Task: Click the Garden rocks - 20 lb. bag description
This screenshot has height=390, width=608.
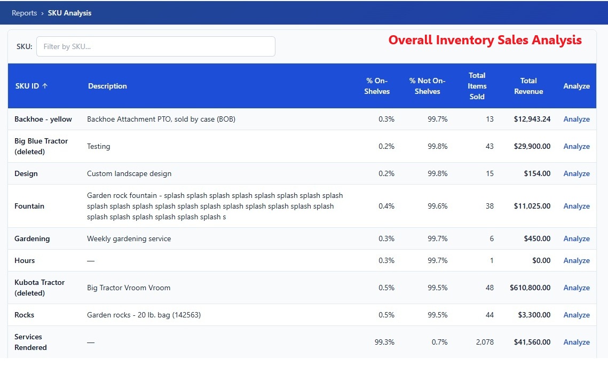Action: click(144, 315)
